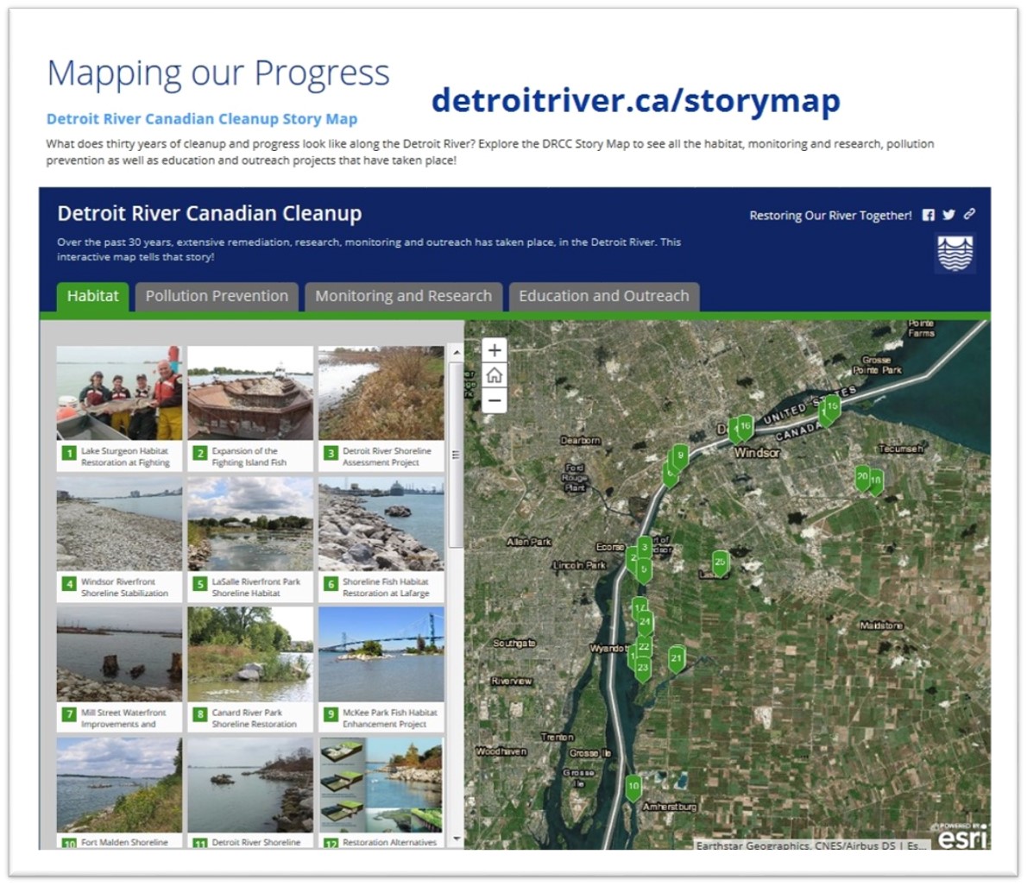Select McKee Park Fish Habitat thumbnail

(381, 655)
